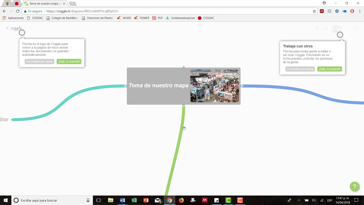
Task: Click the blue branch on the right side
Action: 313,93
